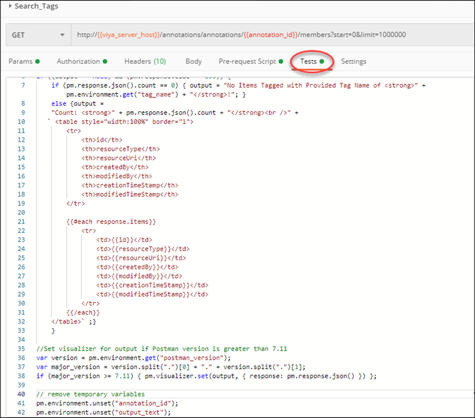Click the '<th>resourceType</th>' line
The height and width of the screenshot is (418, 475).
click(120, 149)
